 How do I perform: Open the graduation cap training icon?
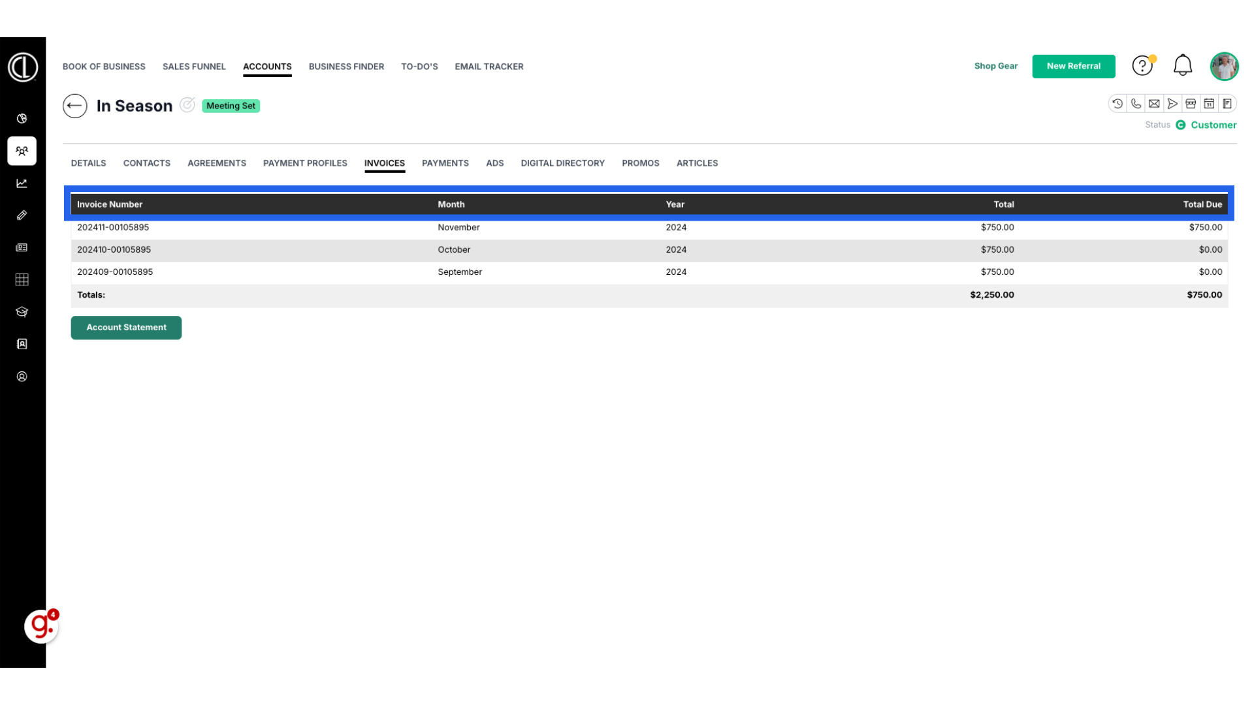(22, 312)
